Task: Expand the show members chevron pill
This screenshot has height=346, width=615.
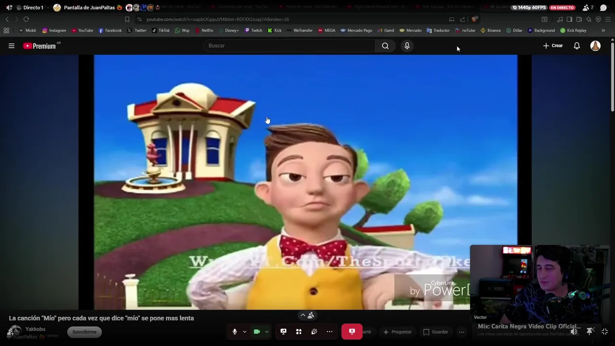Action: [x=307, y=315]
